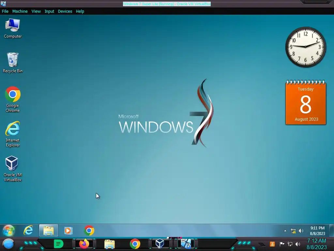This screenshot has height=251, width=334.
Task: Click the analog clock gadget
Action: click(x=305, y=47)
